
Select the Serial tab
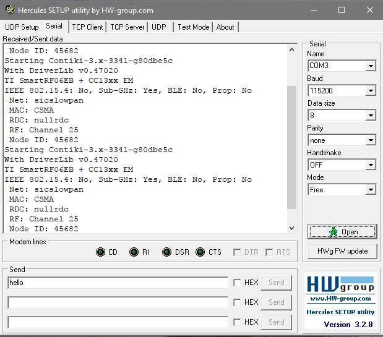point(54,26)
